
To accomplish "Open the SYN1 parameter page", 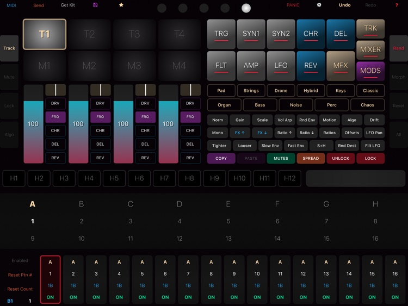I will (x=251, y=34).
